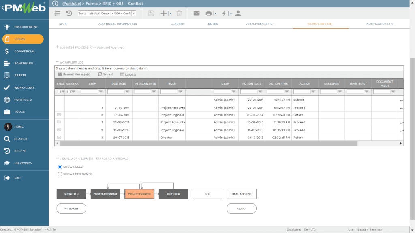Open the record list icon in toolbar
Viewport: 415px width, 233px height.
(58, 13)
